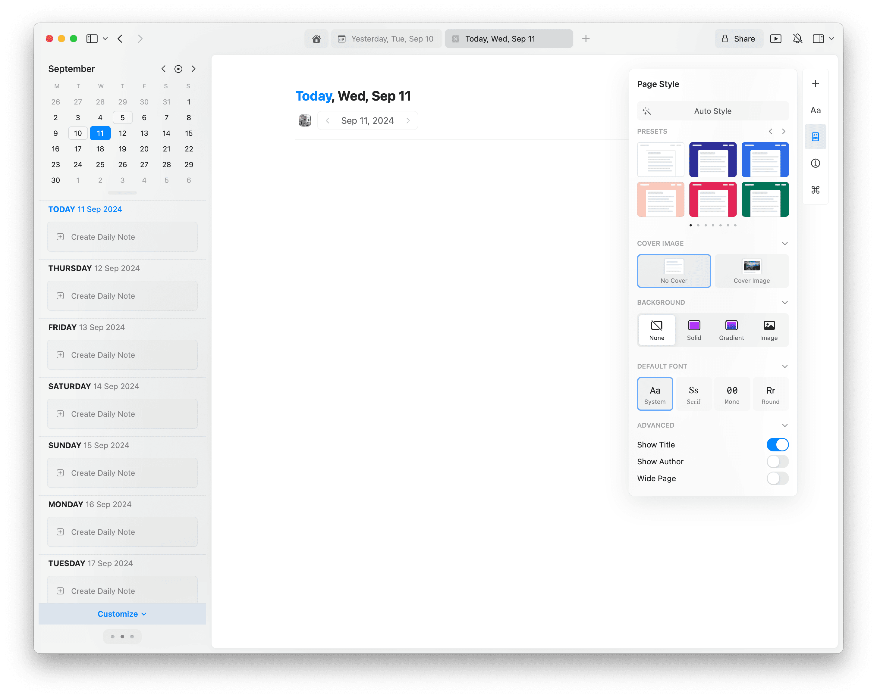Disable the Show Title toggle

tap(777, 445)
